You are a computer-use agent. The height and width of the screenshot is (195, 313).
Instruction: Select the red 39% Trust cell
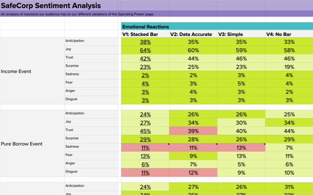coord(193,131)
